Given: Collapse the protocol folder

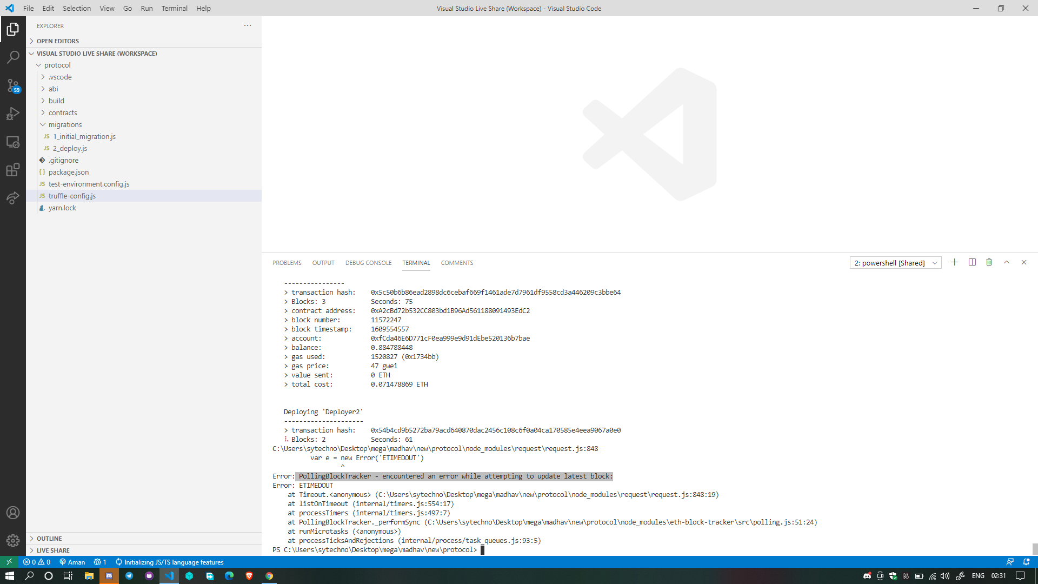Looking at the screenshot, I should click(x=144, y=65).
